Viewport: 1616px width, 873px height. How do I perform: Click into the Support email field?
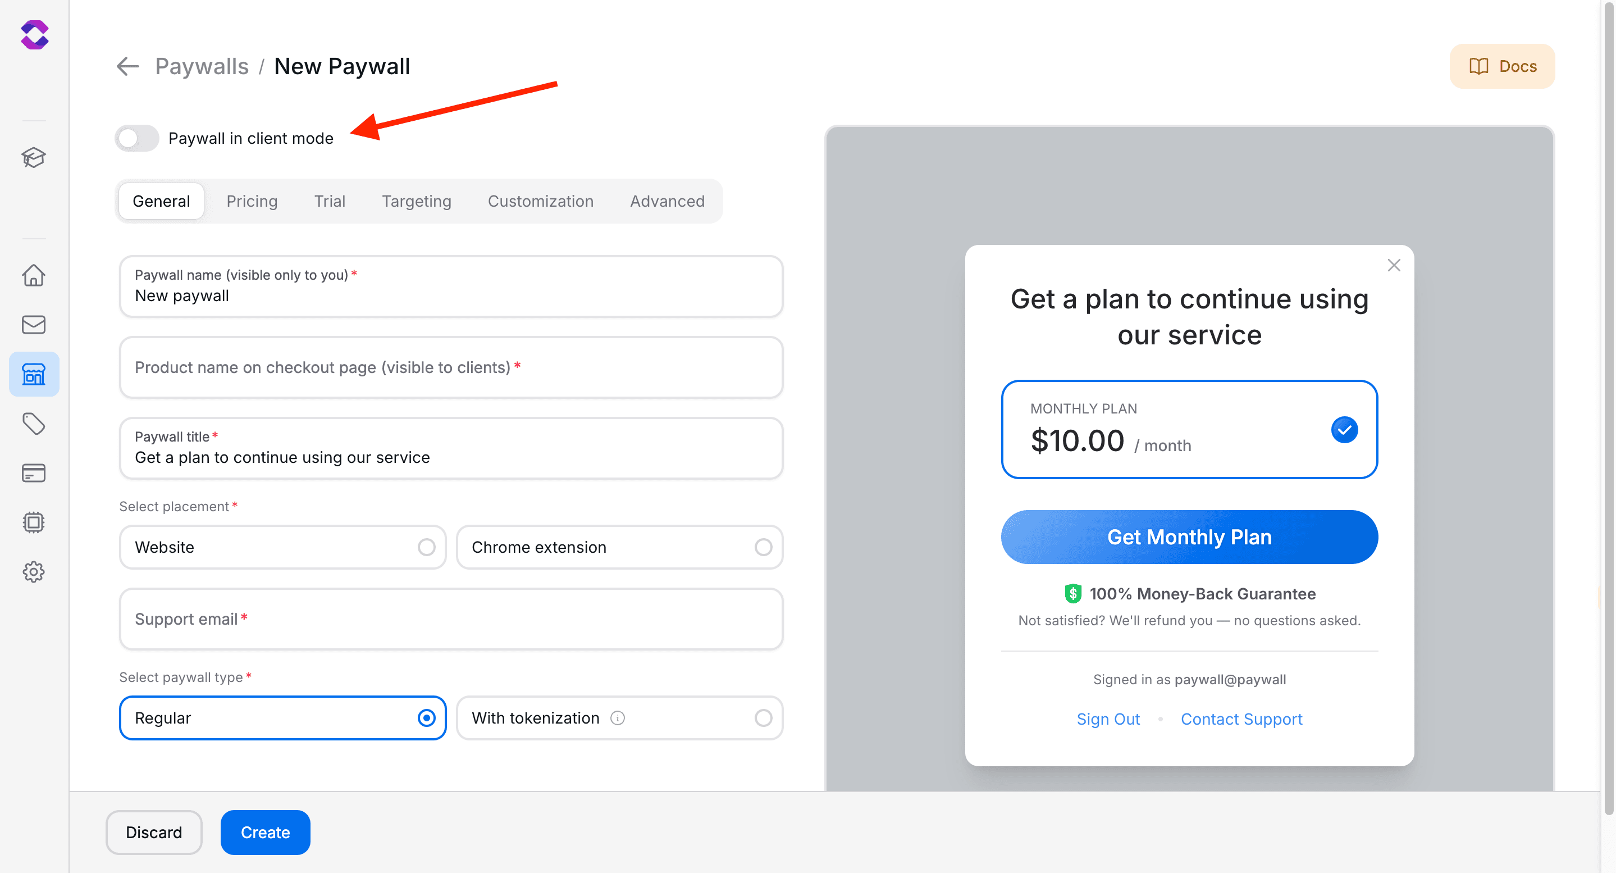click(450, 619)
